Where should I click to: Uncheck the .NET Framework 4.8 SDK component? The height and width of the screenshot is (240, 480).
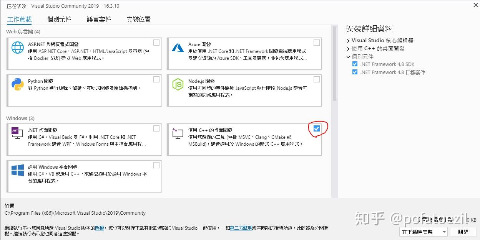click(x=355, y=64)
